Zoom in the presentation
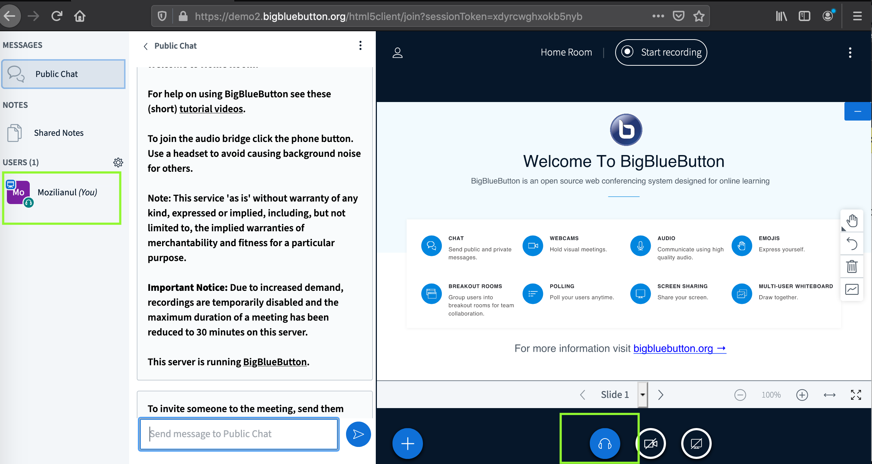This screenshot has height=464, width=872. click(802, 395)
